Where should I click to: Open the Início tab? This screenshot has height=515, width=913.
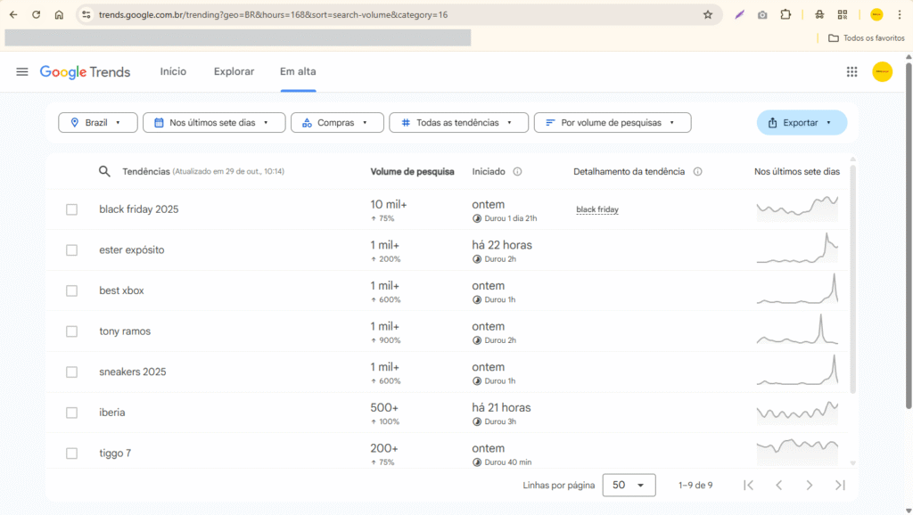(173, 71)
